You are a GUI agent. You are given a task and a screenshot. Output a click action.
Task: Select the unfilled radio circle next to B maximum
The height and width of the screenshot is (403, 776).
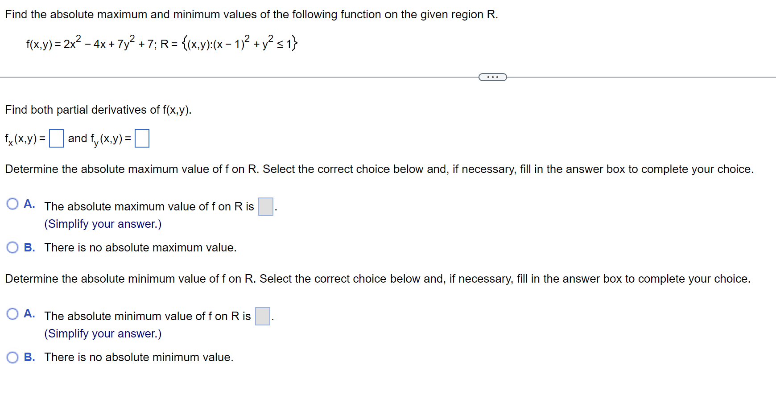[x=12, y=247]
